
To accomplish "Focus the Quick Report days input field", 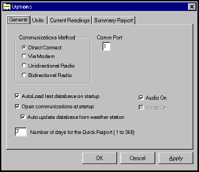I will 20,132.
